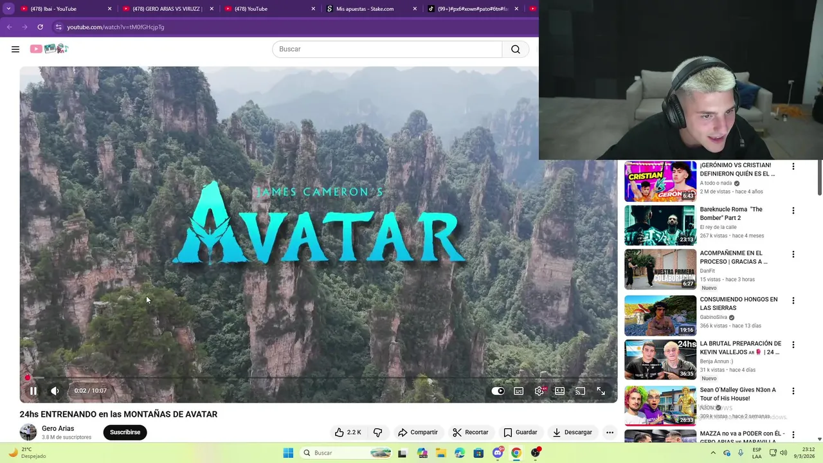
Task: Open options for 'CONSUMIENDO HONGOS' video
Action: click(x=793, y=301)
